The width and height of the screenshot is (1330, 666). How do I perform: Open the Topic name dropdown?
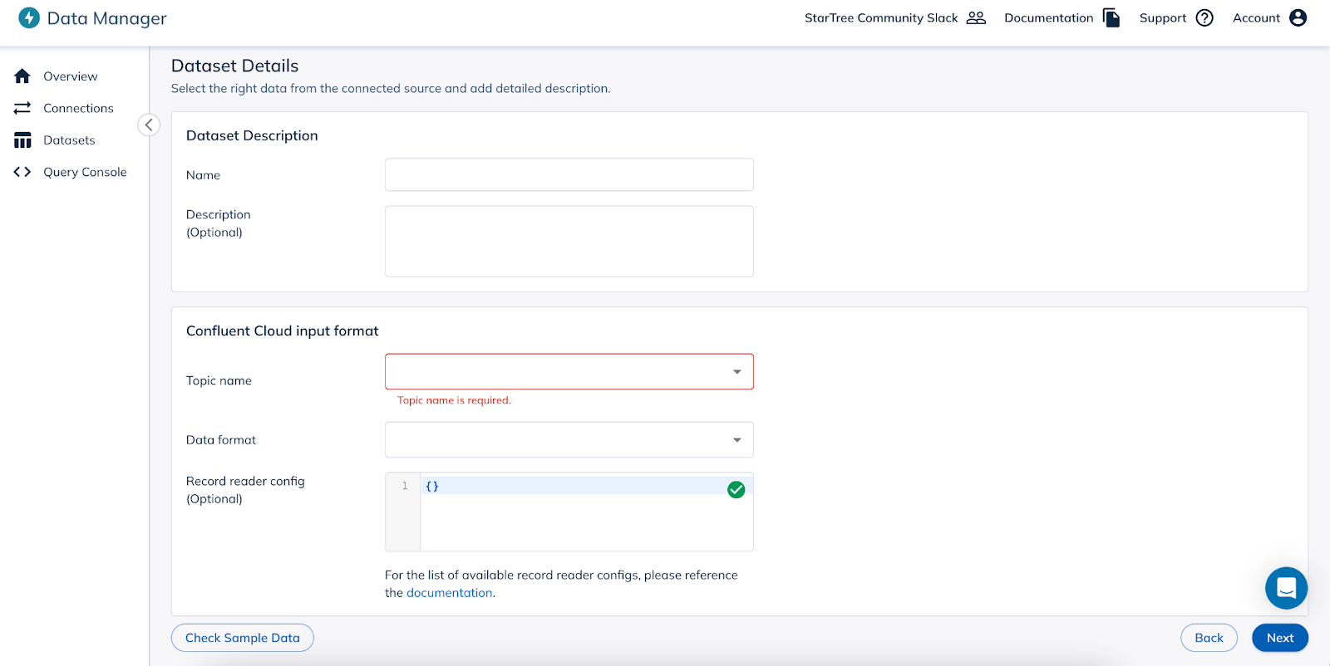pyautogui.click(x=569, y=371)
